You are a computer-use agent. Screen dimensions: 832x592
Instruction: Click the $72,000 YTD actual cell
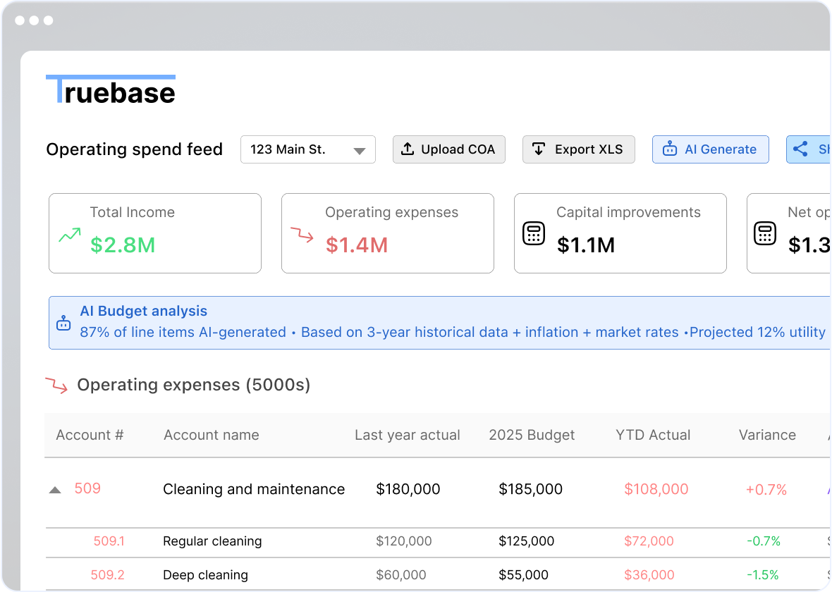point(649,541)
